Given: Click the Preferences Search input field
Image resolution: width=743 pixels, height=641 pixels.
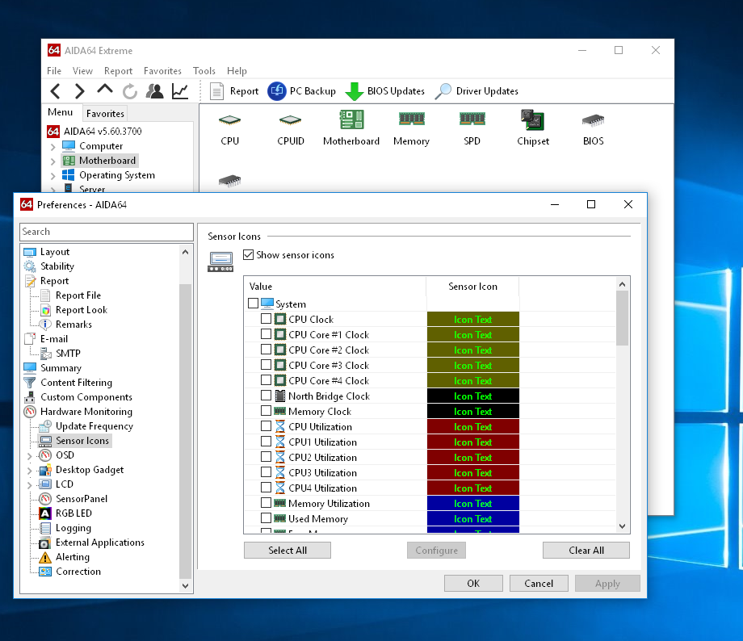Looking at the screenshot, I should tap(107, 232).
